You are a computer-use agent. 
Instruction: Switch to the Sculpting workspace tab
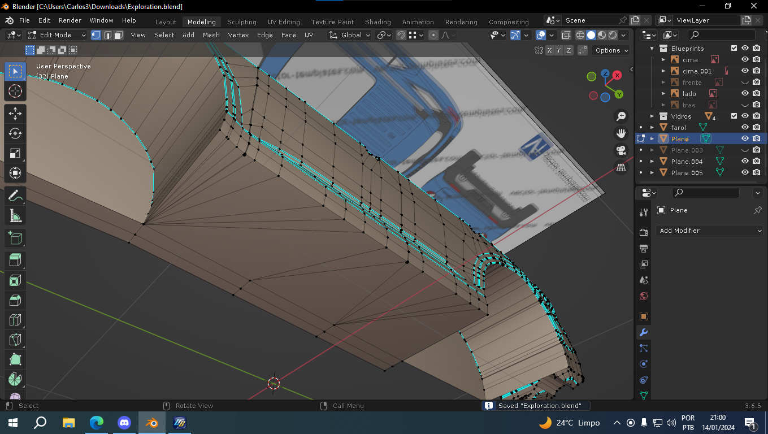pyautogui.click(x=242, y=22)
